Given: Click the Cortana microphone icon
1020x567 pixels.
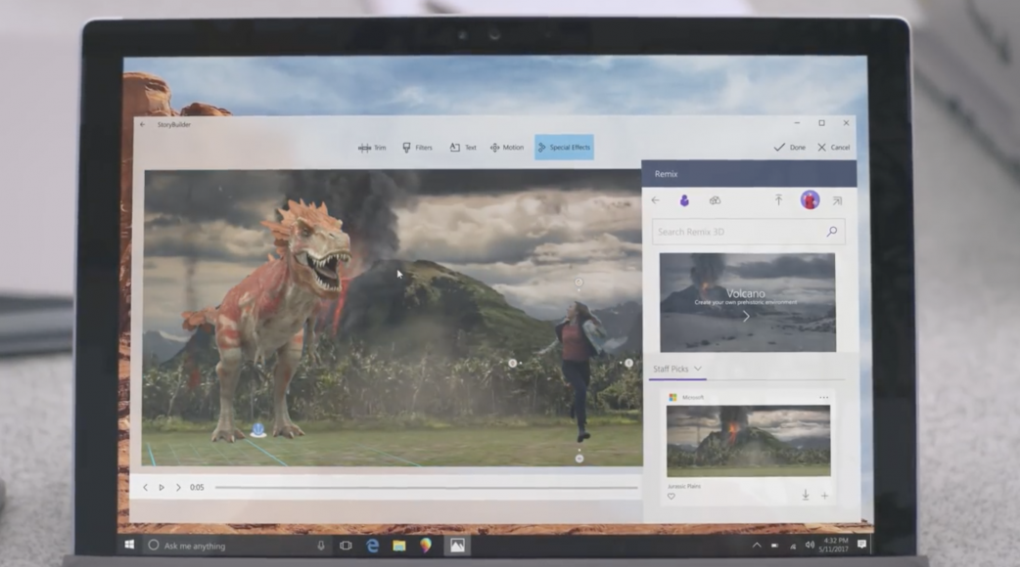Looking at the screenshot, I should pos(321,545).
